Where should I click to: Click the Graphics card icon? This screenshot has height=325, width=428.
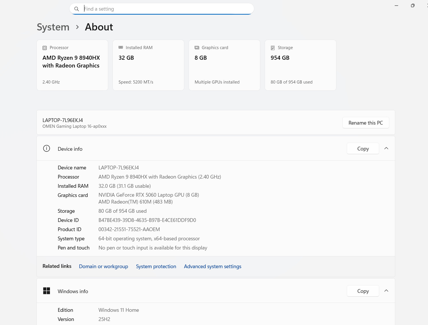(197, 48)
